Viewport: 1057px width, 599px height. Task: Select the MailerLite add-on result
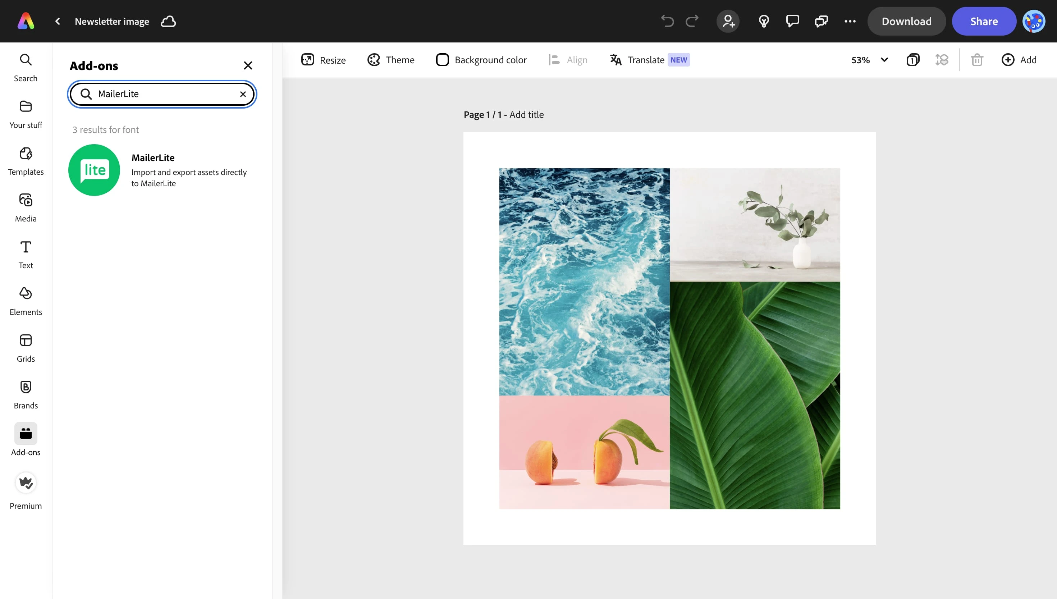(x=160, y=170)
